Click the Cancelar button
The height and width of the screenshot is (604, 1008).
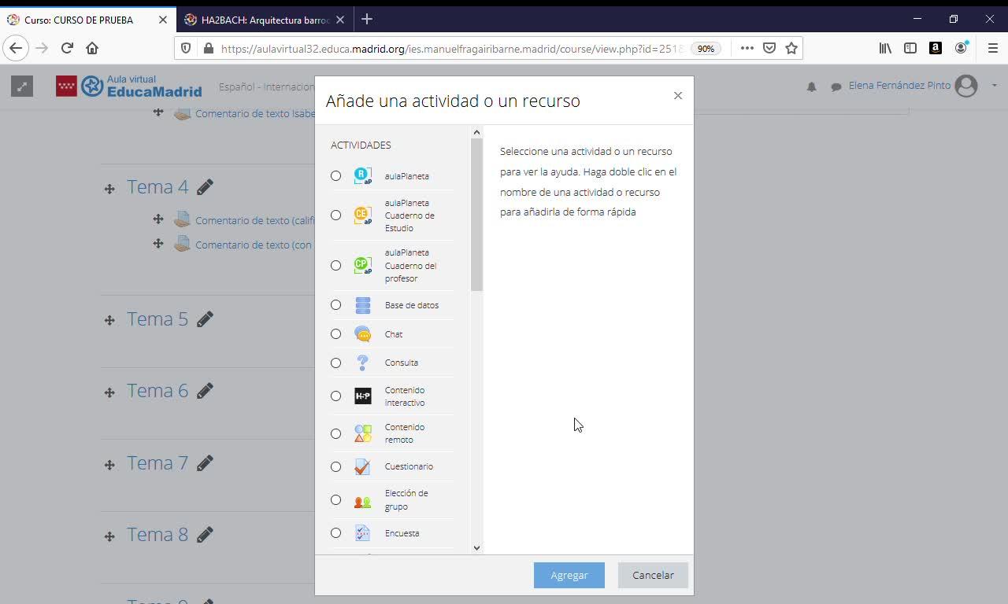(653, 575)
